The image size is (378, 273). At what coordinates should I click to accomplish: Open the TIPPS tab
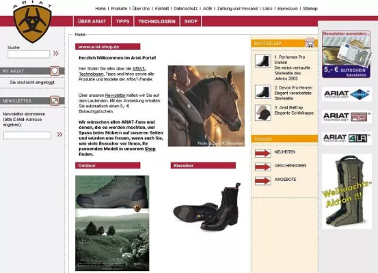tap(122, 21)
